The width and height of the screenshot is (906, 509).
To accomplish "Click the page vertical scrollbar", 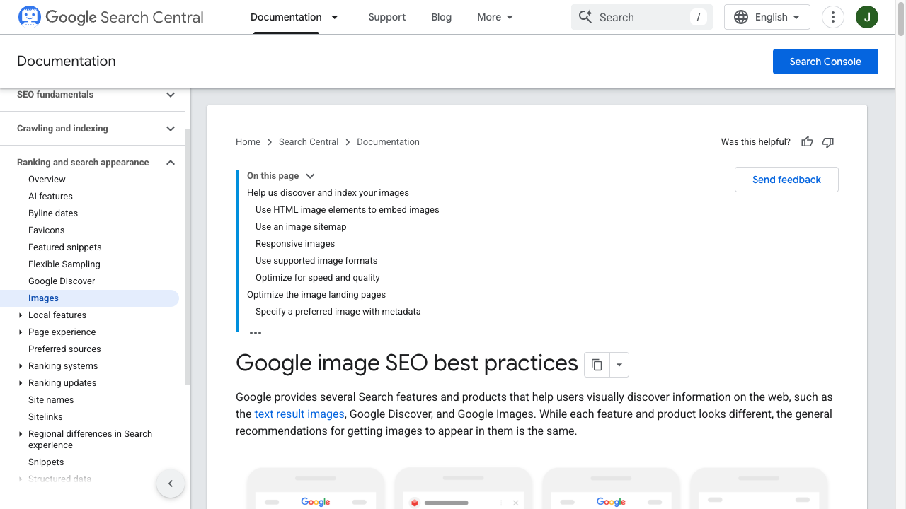I will (x=901, y=18).
